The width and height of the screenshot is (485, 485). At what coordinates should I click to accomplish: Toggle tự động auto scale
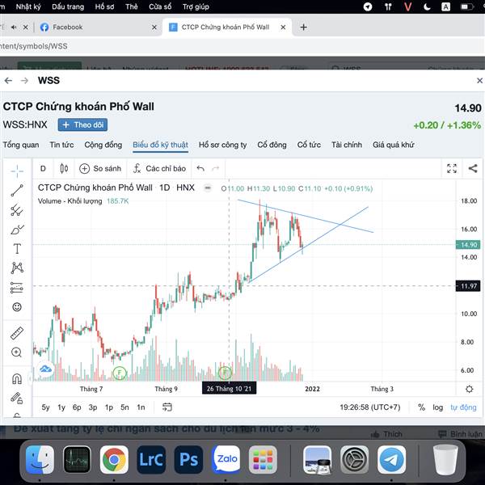pos(463,407)
